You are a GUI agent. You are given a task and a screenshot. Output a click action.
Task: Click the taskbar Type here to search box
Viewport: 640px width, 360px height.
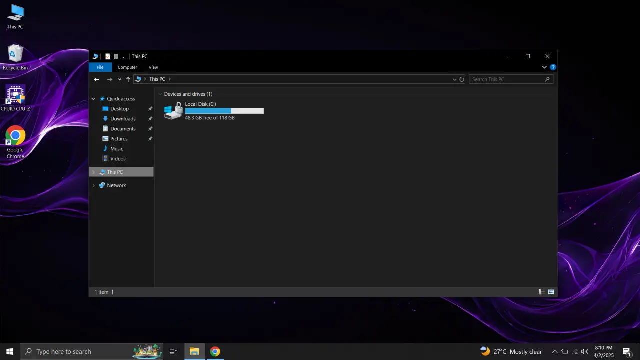click(92, 351)
